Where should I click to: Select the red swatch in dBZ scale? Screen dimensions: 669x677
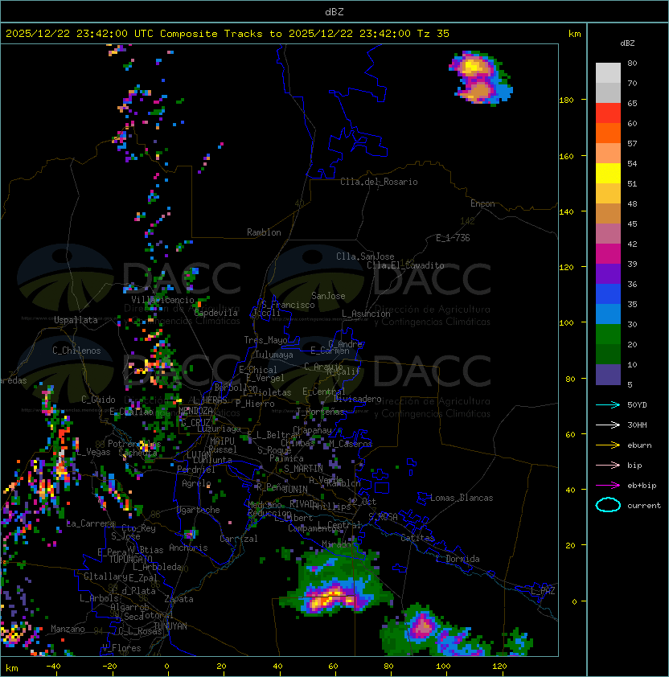[608, 113]
